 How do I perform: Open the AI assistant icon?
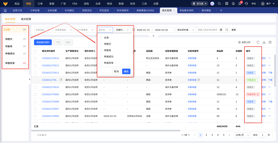coord(212,4)
